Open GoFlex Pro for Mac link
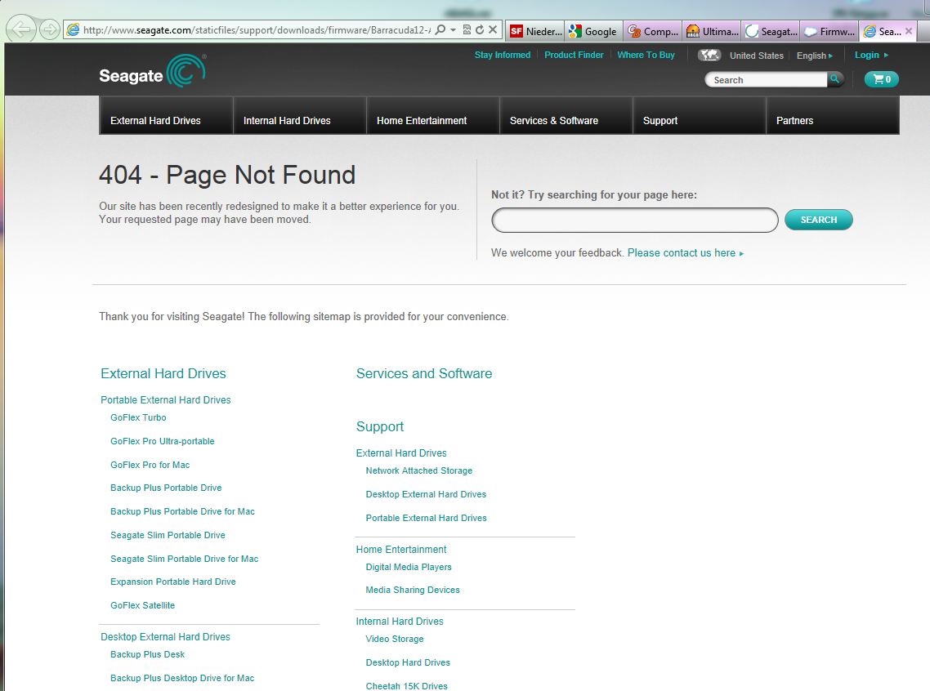Viewport: 930px width, 691px height. point(150,465)
